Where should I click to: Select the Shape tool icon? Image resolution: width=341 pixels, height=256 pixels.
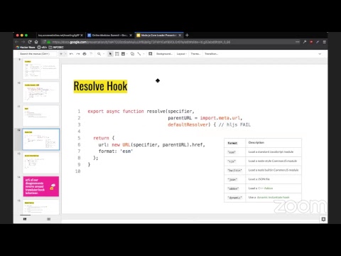click(132, 54)
